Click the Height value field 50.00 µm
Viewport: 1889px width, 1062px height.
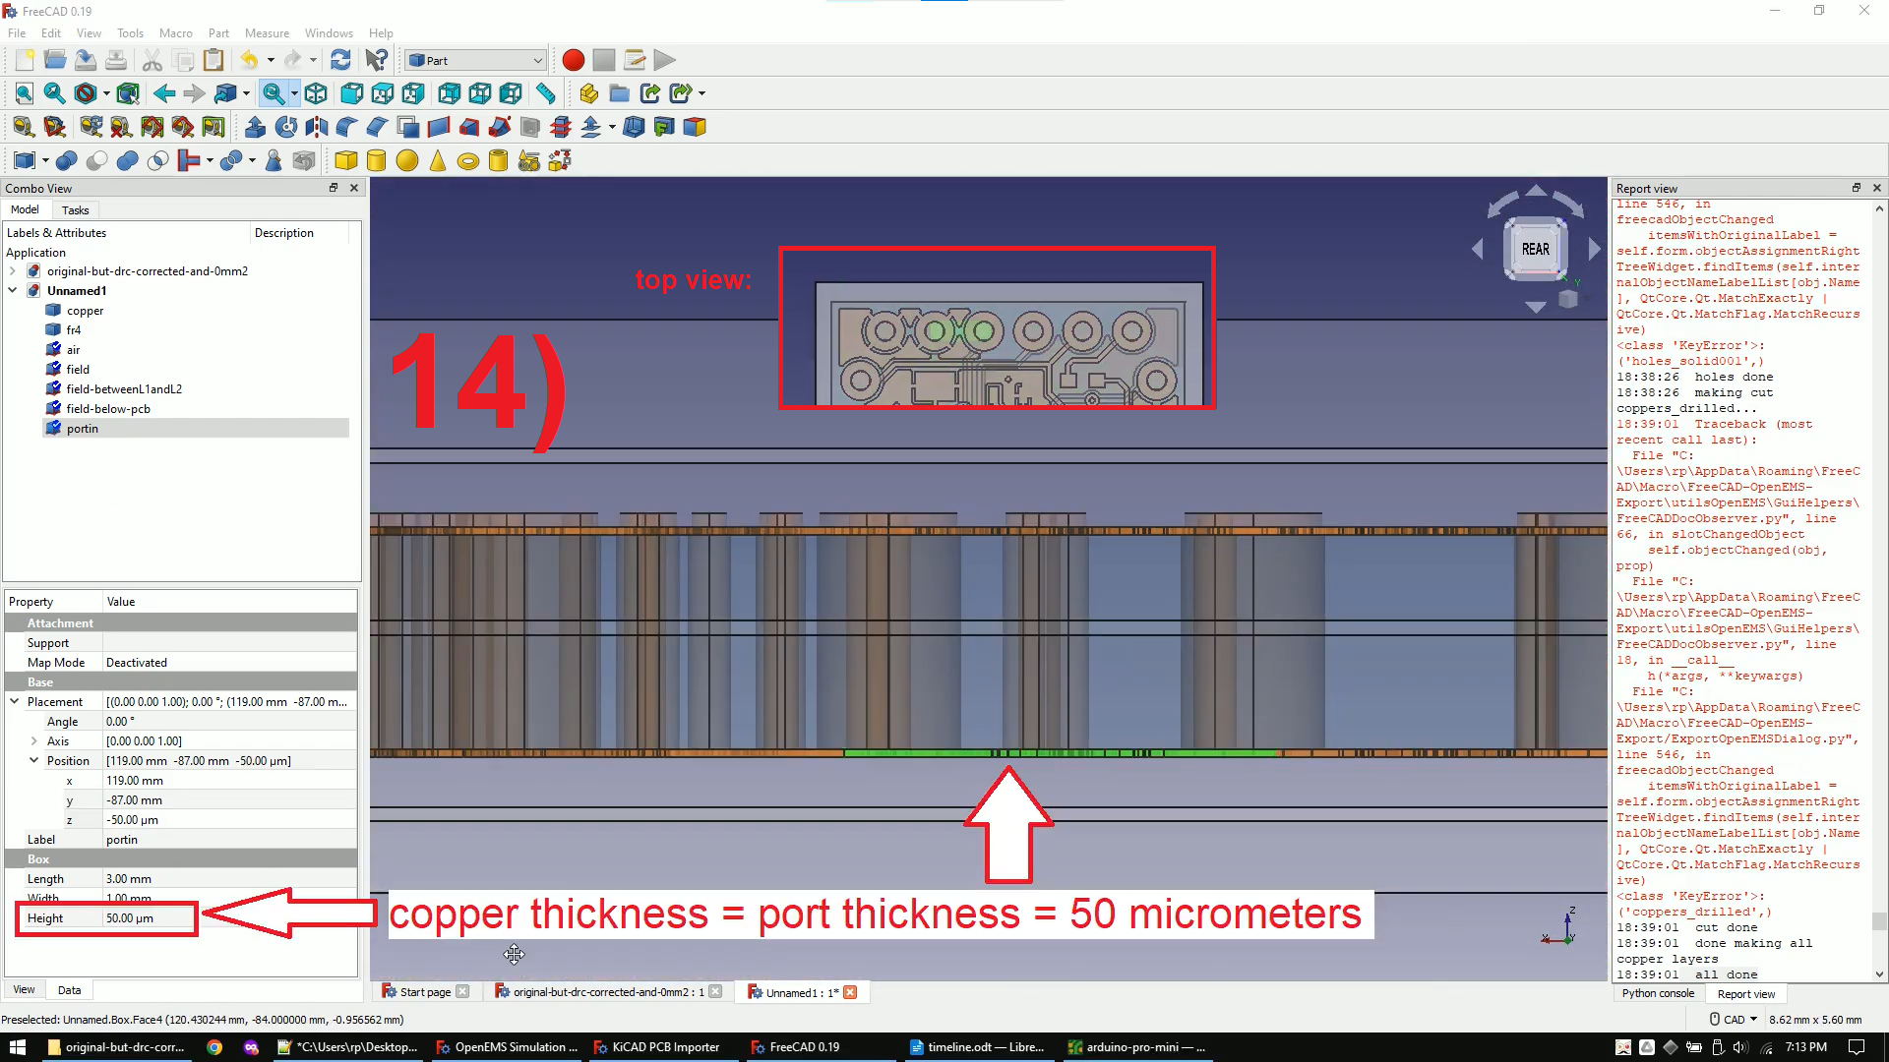[229, 918]
